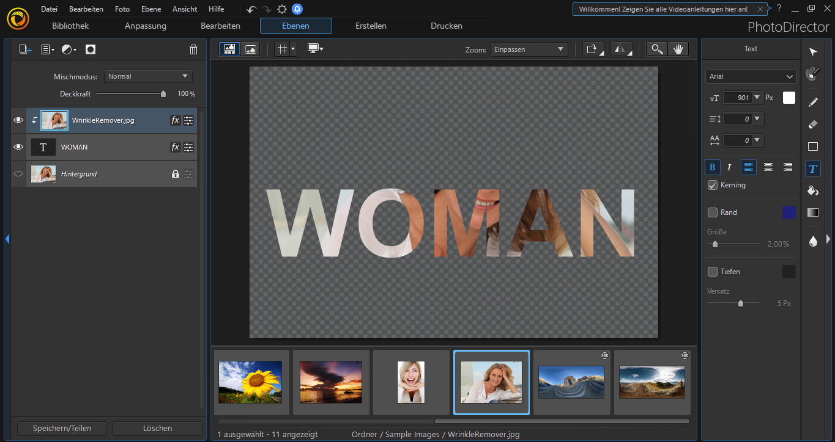Screen dimensions: 835x442
Task: Open the Arial font dropdown
Action: (x=751, y=76)
